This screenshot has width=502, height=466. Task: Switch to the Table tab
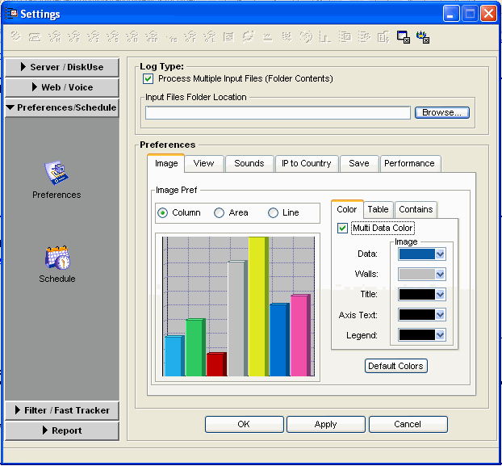pos(378,209)
